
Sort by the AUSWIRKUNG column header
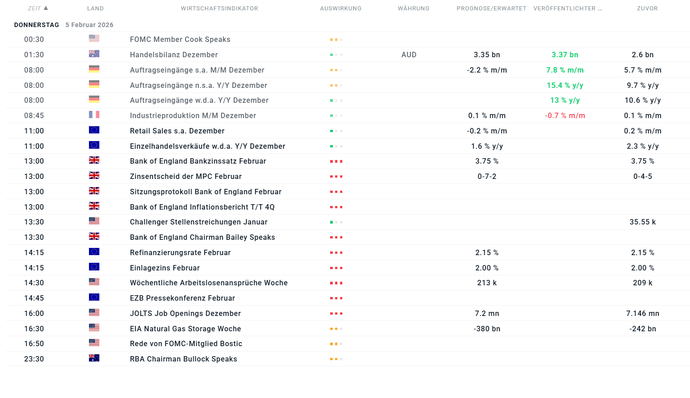click(x=340, y=9)
